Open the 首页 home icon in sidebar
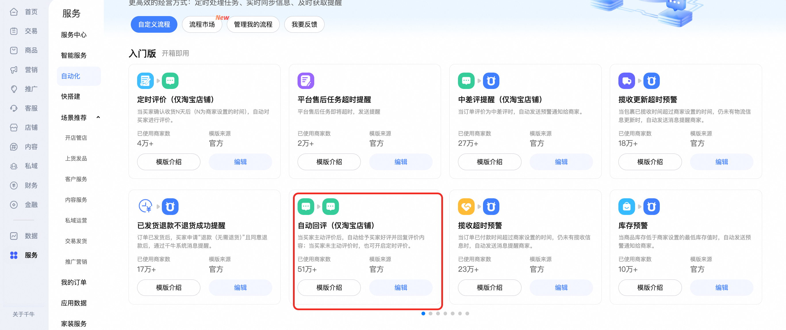This screenshot has width=786, height=330. pos(14,12)
